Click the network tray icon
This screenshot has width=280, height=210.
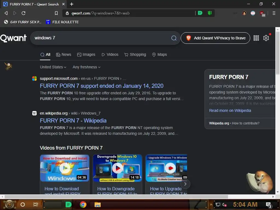coord(218,205)
